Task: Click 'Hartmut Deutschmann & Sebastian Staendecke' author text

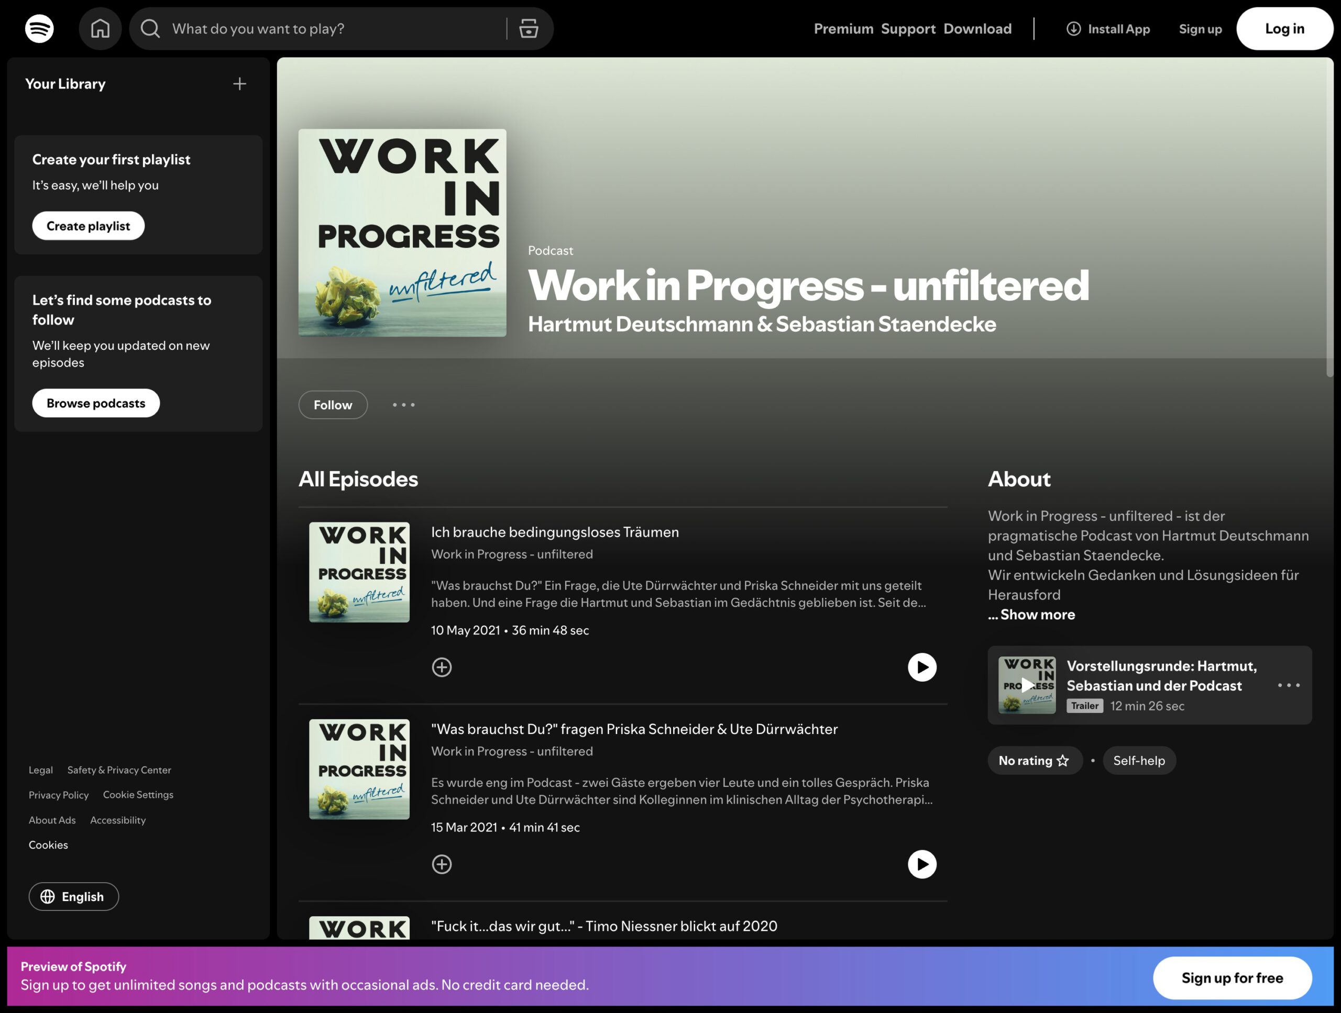Action: [762, 324]
